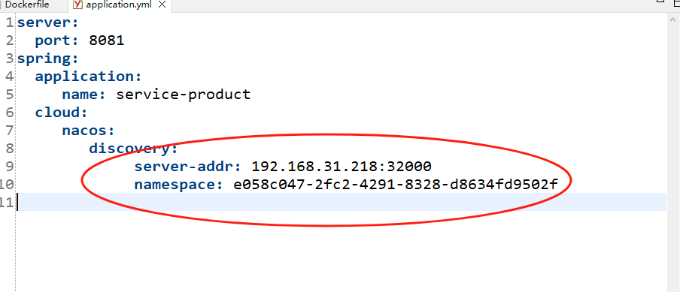This screenshot has width=680, height=292.
Task: Click line number 1 in the gutter
Action: click(x=9, y=22)
